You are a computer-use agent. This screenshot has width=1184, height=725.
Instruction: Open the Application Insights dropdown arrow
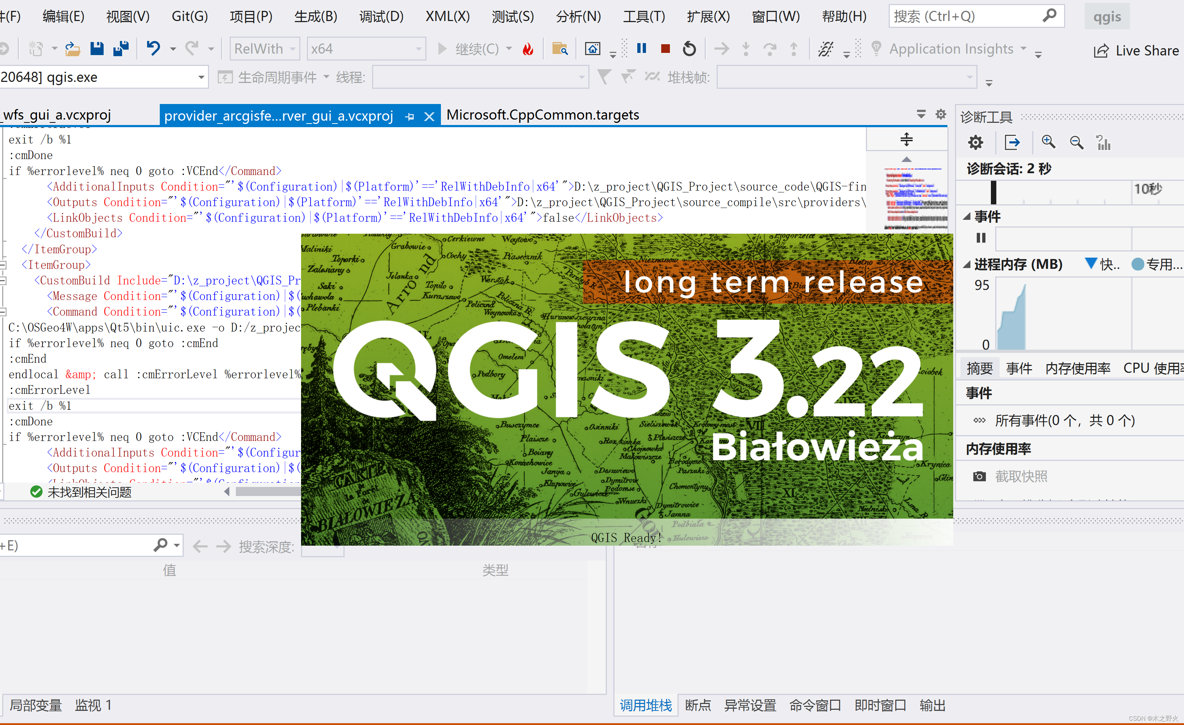click(1024, 49)
